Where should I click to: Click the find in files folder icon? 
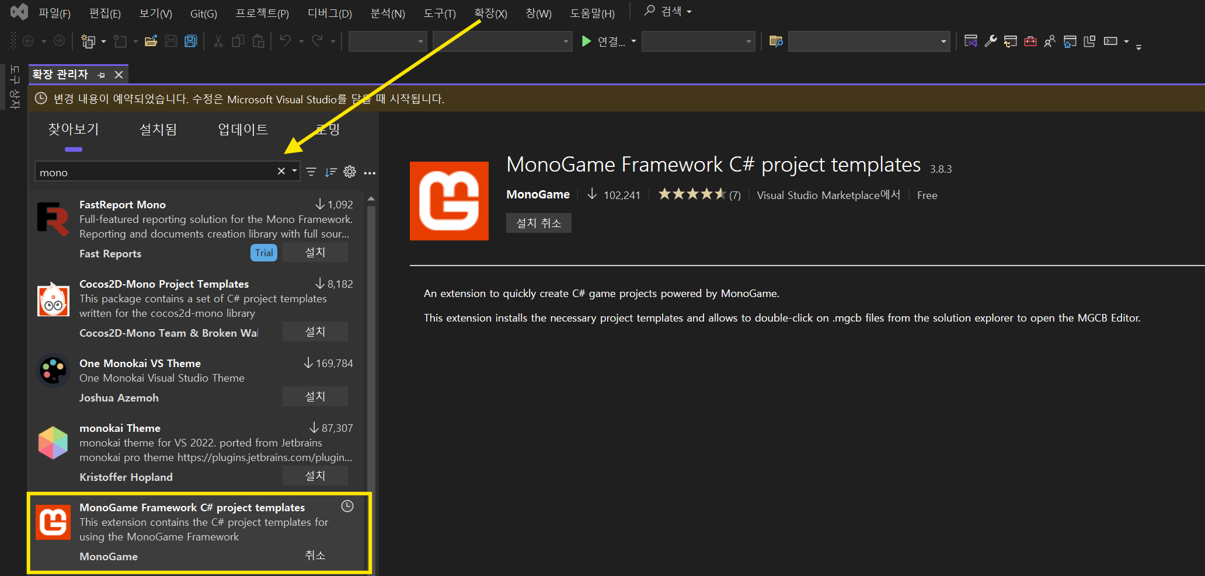(x=776, y=41)
